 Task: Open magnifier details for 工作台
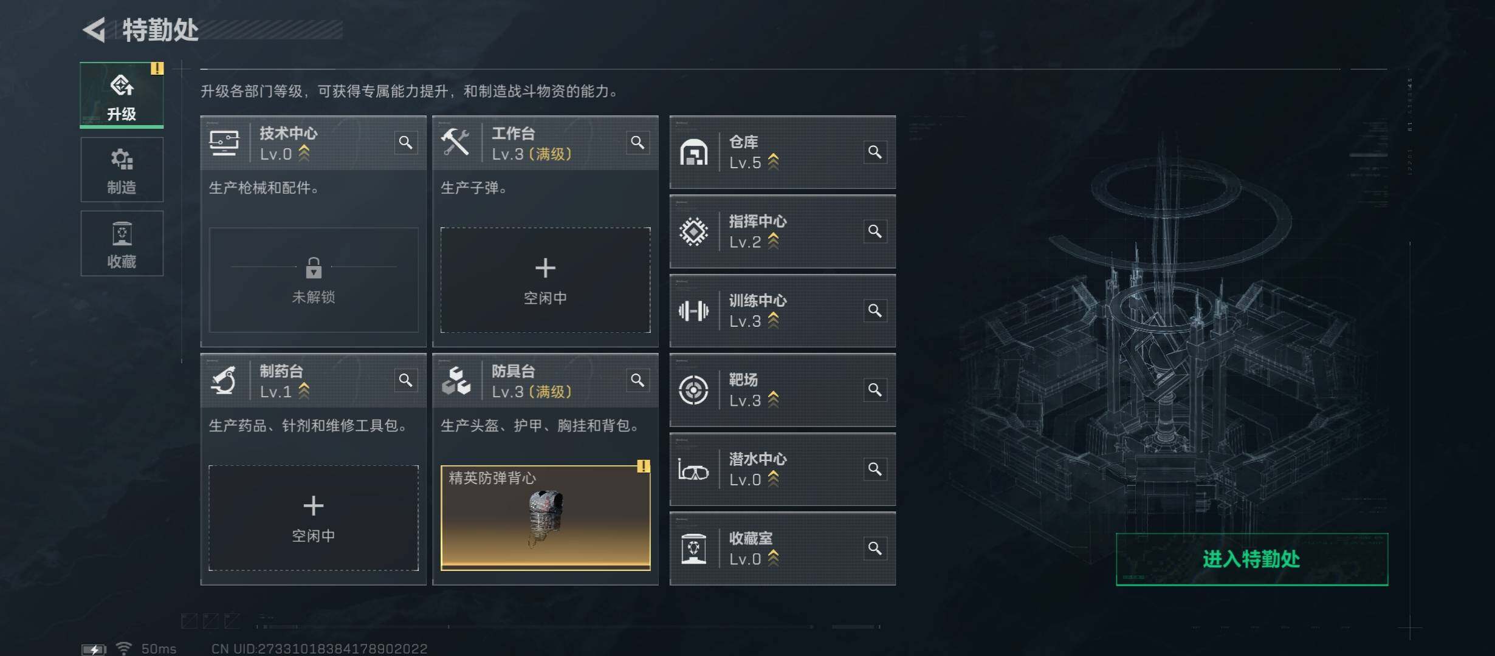(638, 143)
